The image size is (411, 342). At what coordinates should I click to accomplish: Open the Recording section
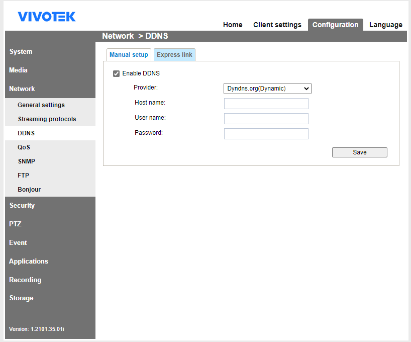tap(25, 280)
